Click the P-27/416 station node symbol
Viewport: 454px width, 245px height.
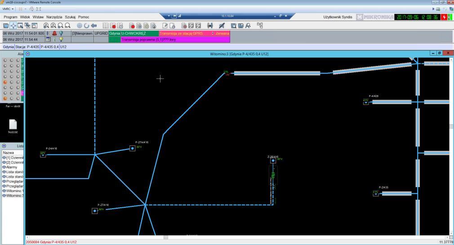95,211
